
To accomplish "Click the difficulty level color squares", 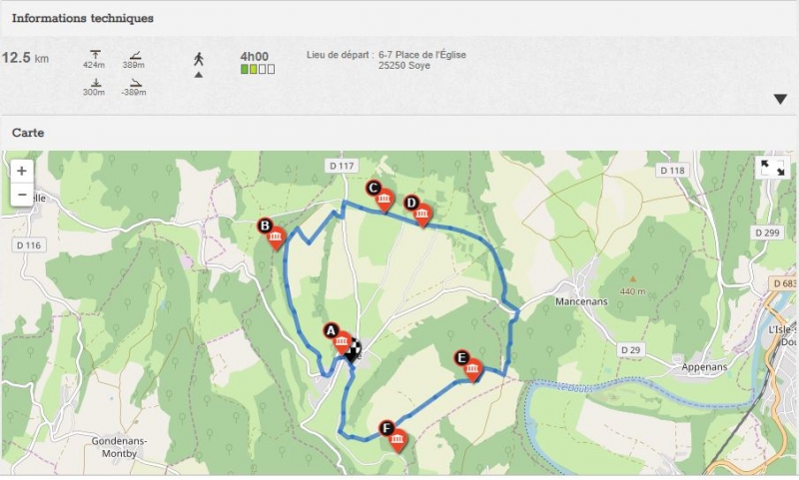I will pos(258,69).
